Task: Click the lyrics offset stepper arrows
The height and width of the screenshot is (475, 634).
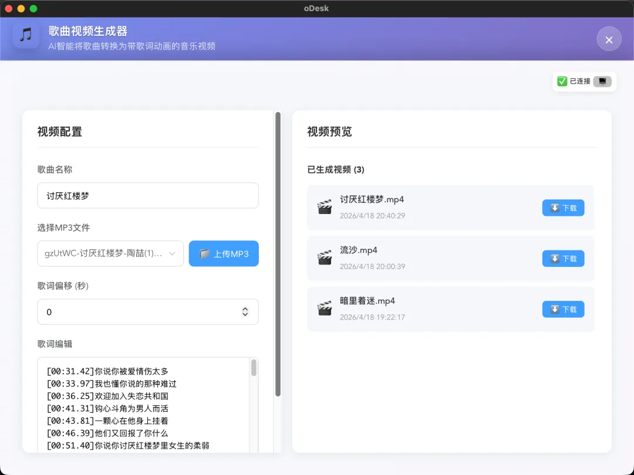Action: coord(245,312)
